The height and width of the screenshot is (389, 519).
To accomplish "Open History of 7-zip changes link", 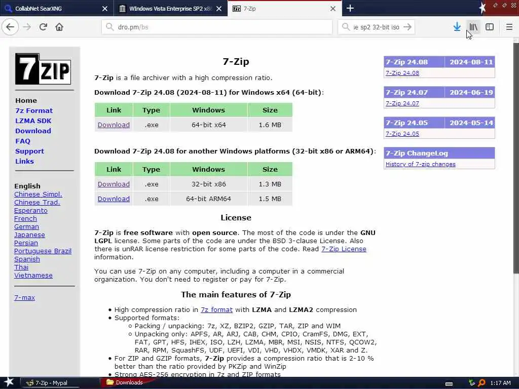I will (x=420, y=164).
